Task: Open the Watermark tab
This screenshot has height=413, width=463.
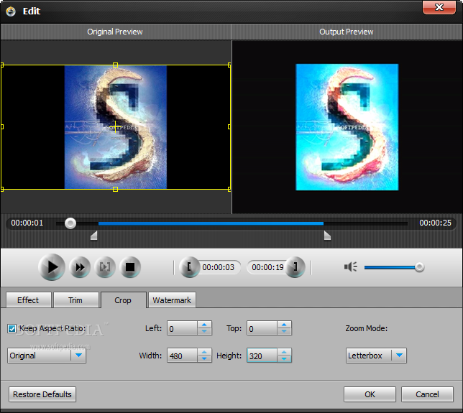Action: coord(172,300)
